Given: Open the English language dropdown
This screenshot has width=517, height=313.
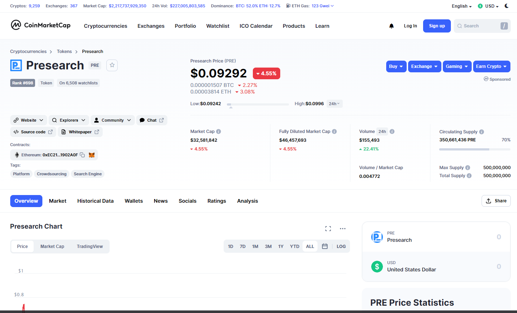Looking at the screenshot, I should (462, 6).
